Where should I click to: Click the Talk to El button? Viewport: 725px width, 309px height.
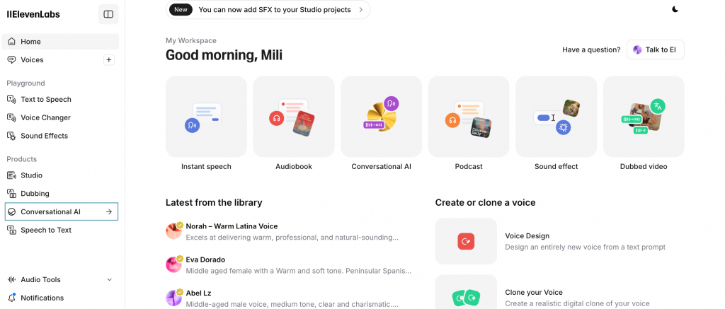pos(655,49)
